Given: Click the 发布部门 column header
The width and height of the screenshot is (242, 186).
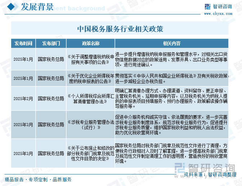Looking at the screenshot, I should 51,43.
